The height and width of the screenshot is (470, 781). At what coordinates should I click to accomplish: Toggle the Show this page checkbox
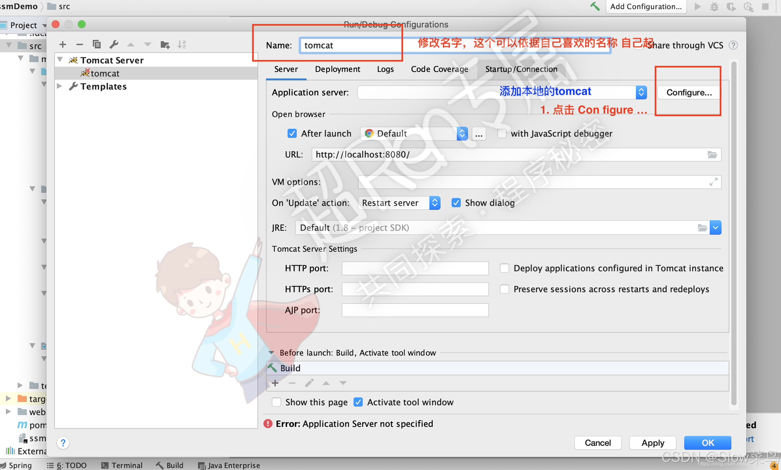point(276,402)
